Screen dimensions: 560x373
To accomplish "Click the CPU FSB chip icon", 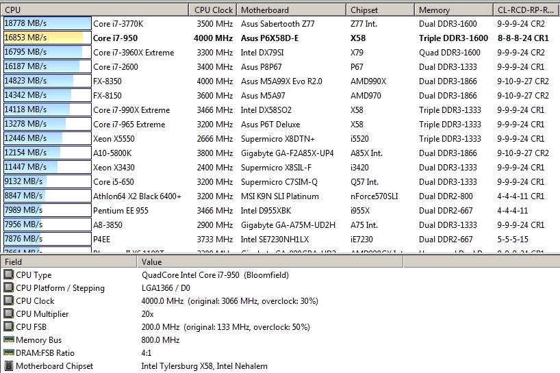I will 8,327.
